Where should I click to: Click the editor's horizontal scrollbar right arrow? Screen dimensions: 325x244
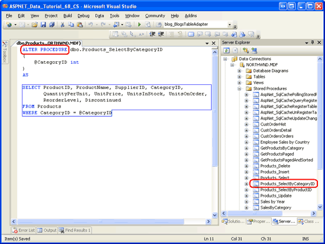[x=208, y=222]
